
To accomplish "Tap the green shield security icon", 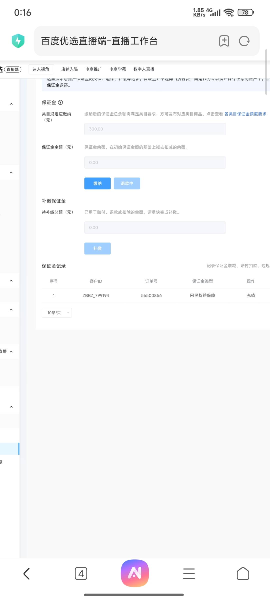I will (18, 41).
